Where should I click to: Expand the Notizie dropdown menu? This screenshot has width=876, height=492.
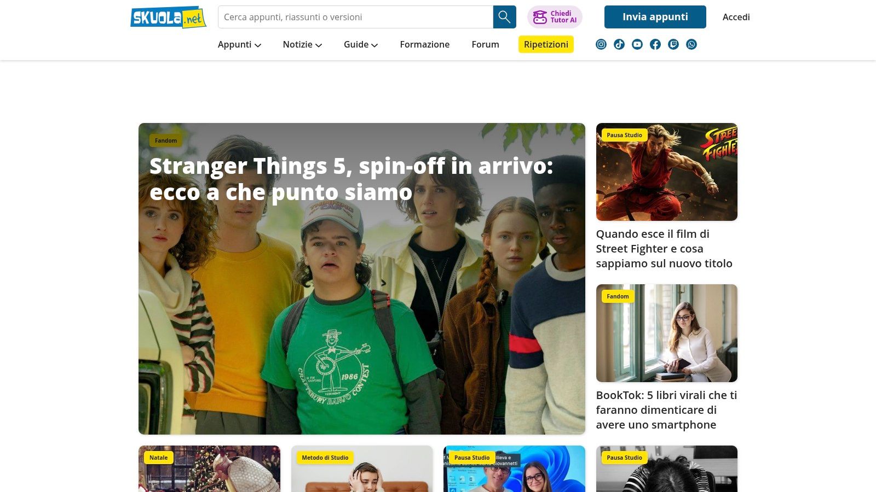pos(302,44)
